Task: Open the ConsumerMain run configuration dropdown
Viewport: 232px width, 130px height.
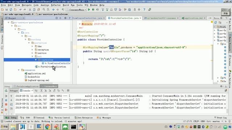Action: click(76, 10)
